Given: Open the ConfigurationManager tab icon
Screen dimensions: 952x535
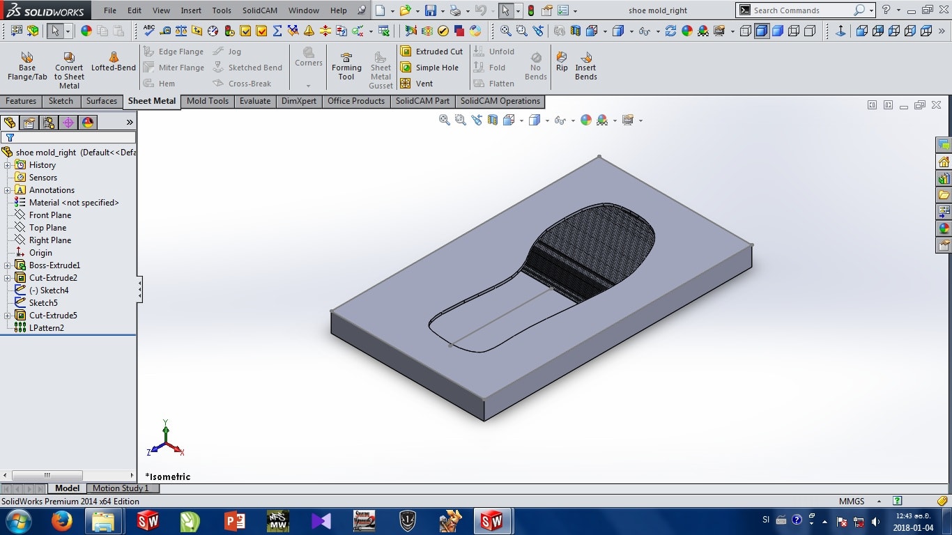Looking at the screenshot, I should pos(49,123).
